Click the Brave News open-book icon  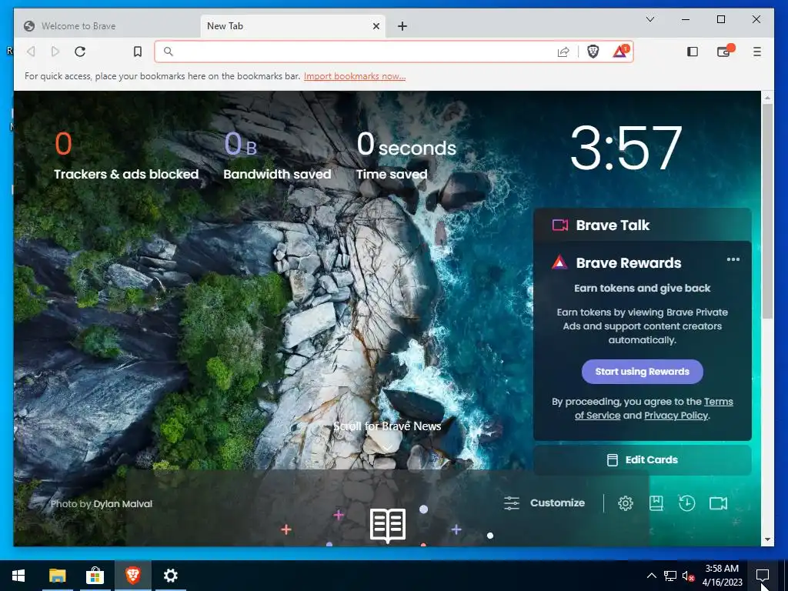click(x=388, y=525)
